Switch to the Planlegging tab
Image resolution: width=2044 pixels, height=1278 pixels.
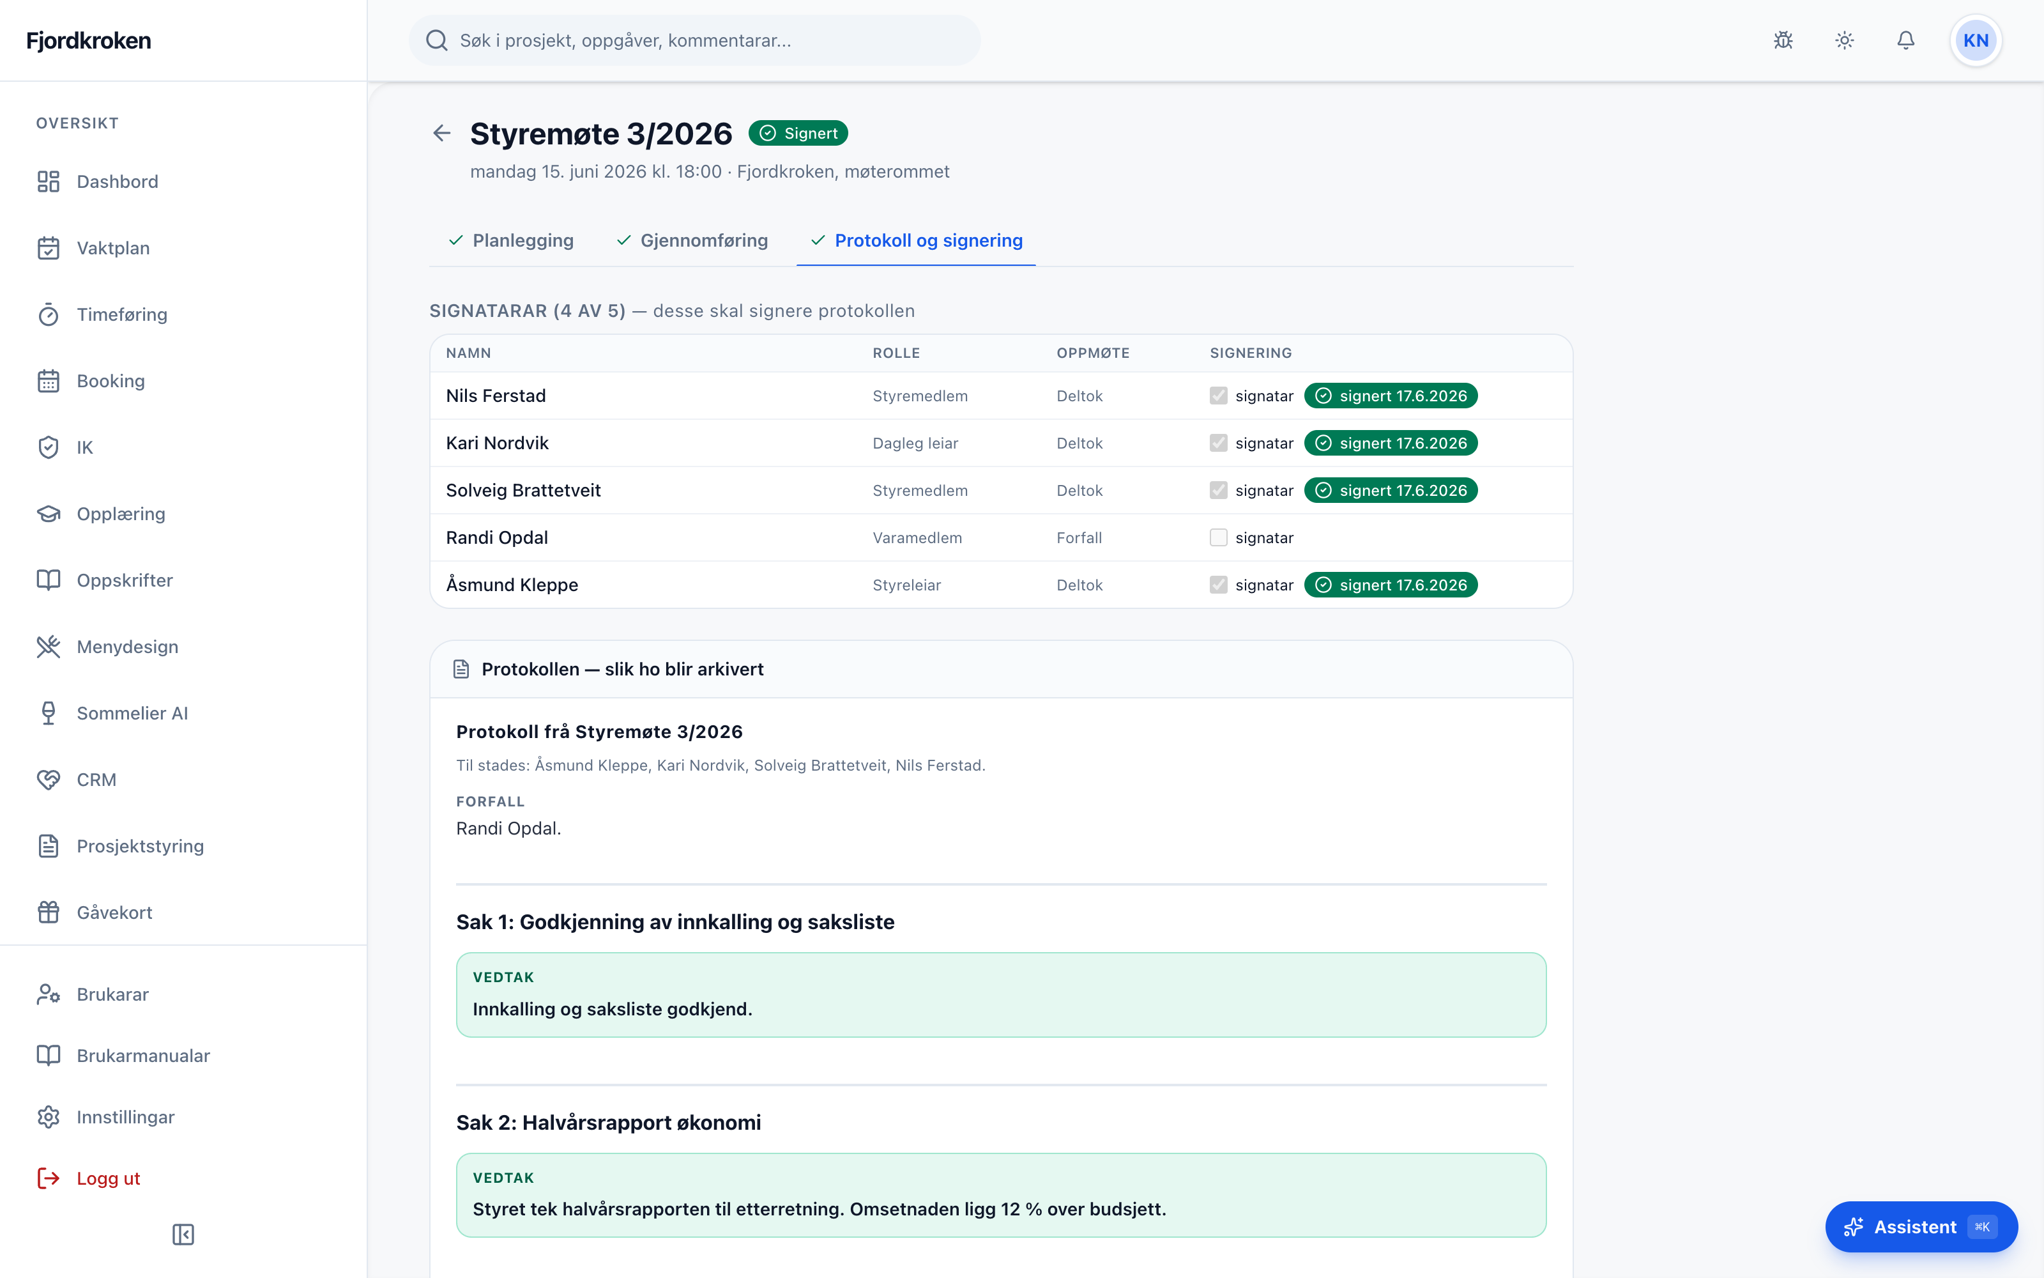click(511, 241)
